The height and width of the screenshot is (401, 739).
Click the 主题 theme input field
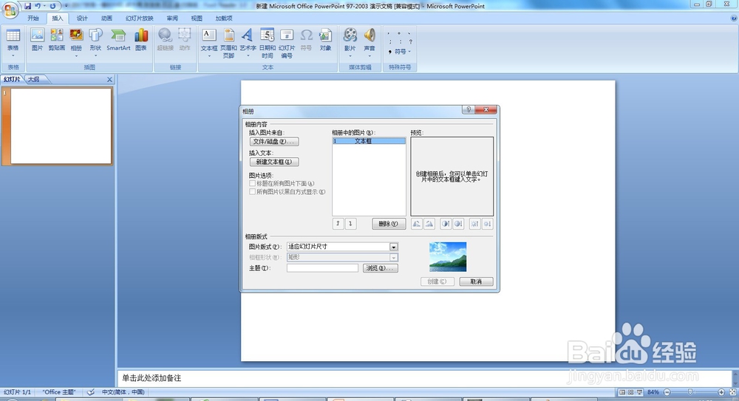point(322,268)
